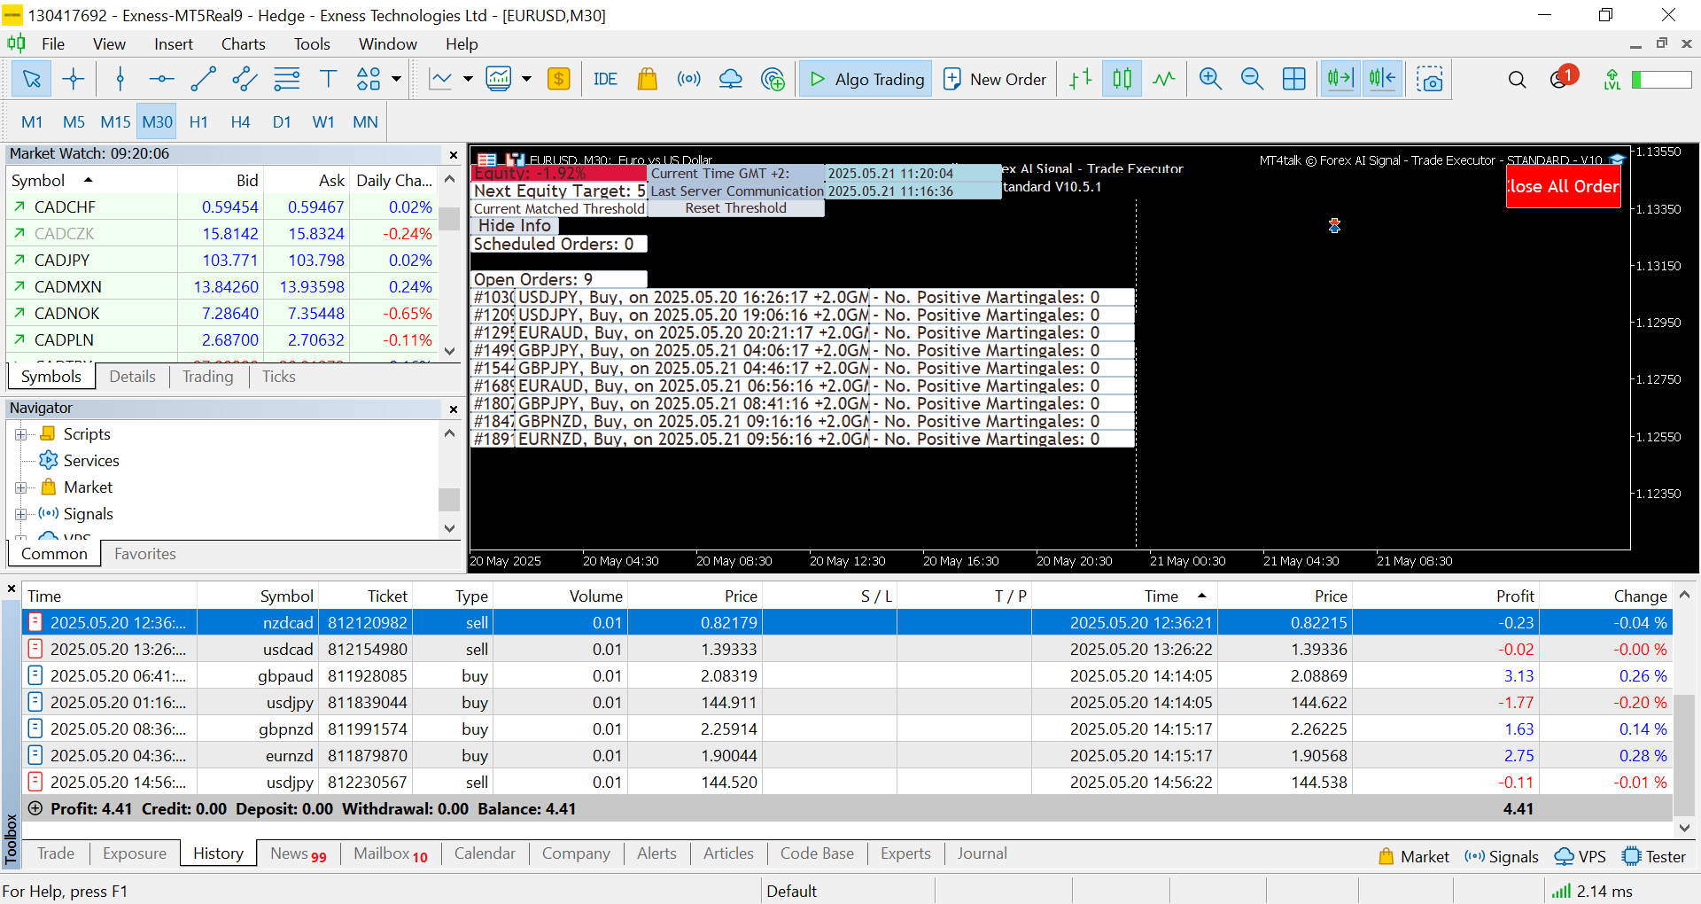Switch to the Journal tab
The width and height of the screenshot is (1701, 904).
click(x=982, y=853)
